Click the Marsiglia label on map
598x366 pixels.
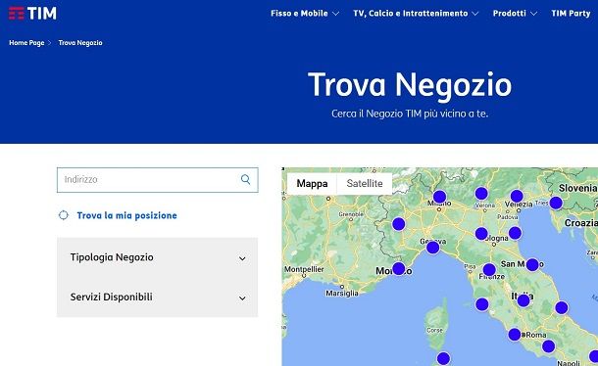click(x=342, y=293)
